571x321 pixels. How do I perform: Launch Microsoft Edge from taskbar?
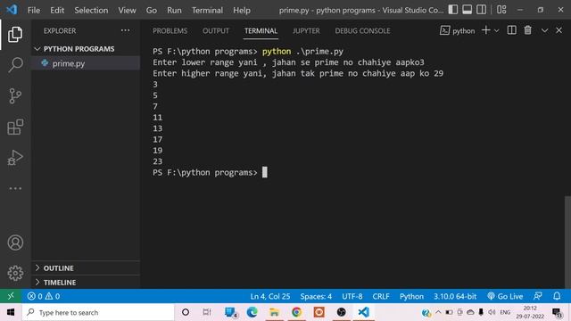[x=252, y=312]
